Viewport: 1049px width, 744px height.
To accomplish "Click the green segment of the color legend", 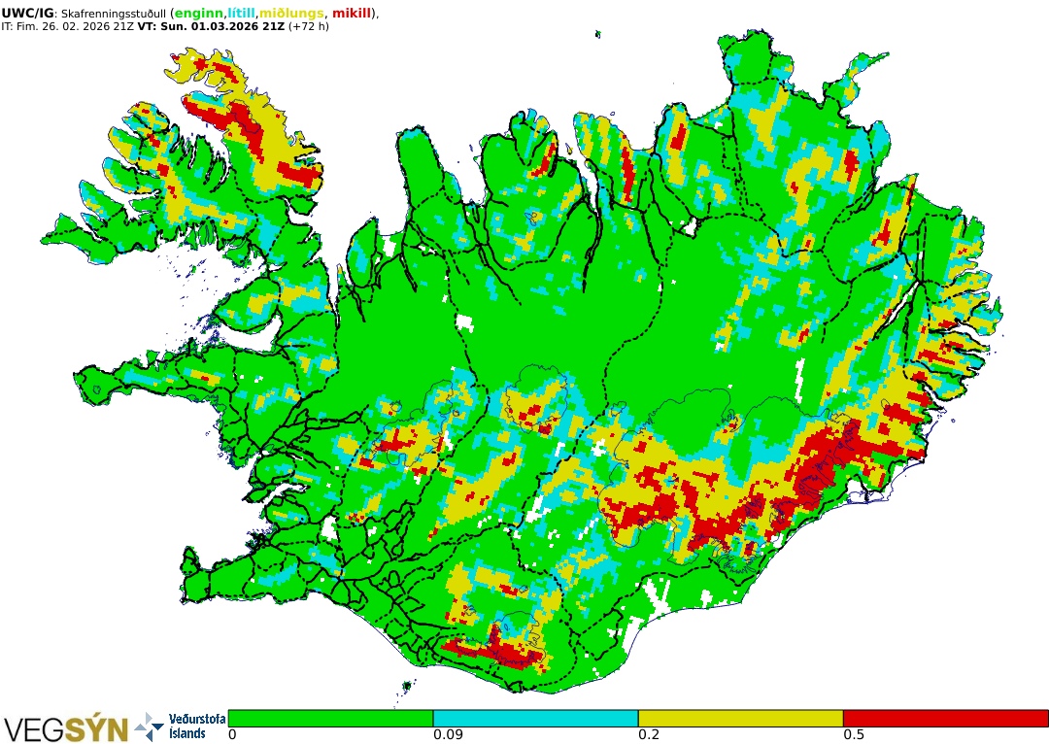I will (x=330, y=719).
